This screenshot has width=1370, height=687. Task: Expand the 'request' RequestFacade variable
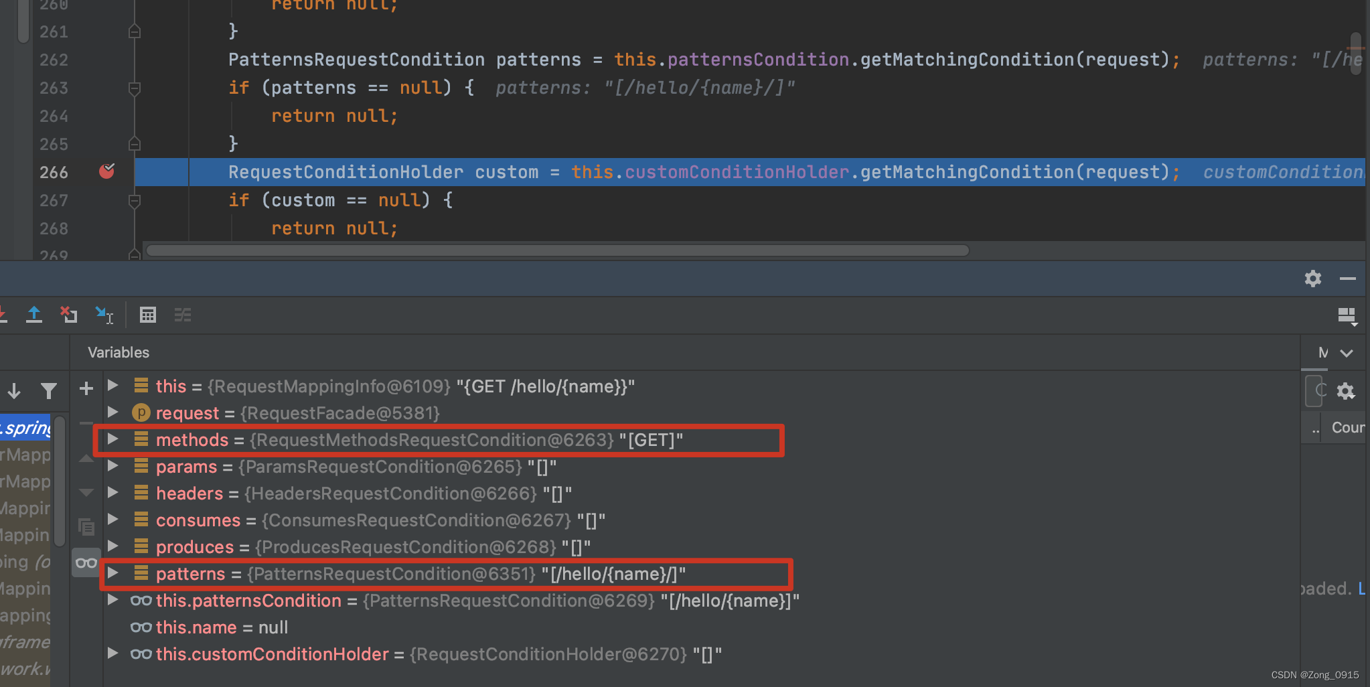click(x=113, y=412)
